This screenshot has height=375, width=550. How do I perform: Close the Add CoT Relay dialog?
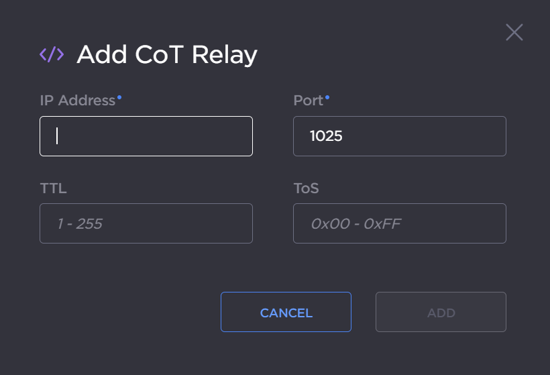(514, 32)
